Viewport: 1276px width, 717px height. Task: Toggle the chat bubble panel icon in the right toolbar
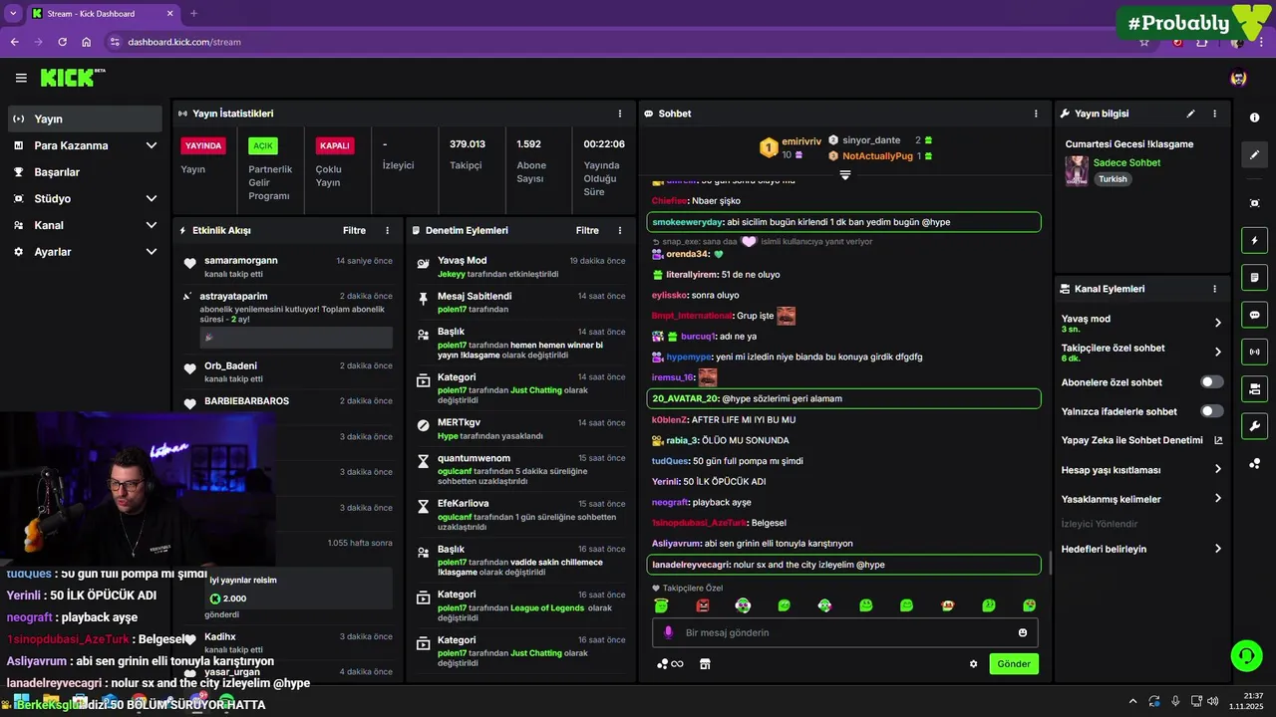1254,315
